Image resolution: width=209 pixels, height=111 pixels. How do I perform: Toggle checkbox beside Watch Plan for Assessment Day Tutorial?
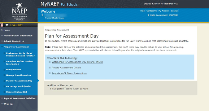pyautogui.click(x=50, y=62)
